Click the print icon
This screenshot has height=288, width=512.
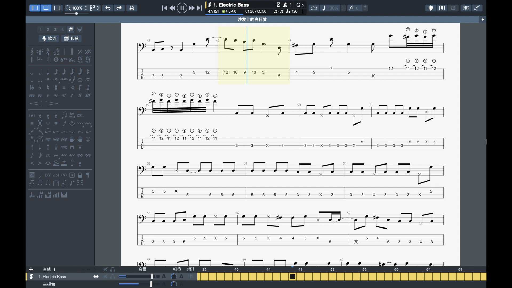coord(132,8)
